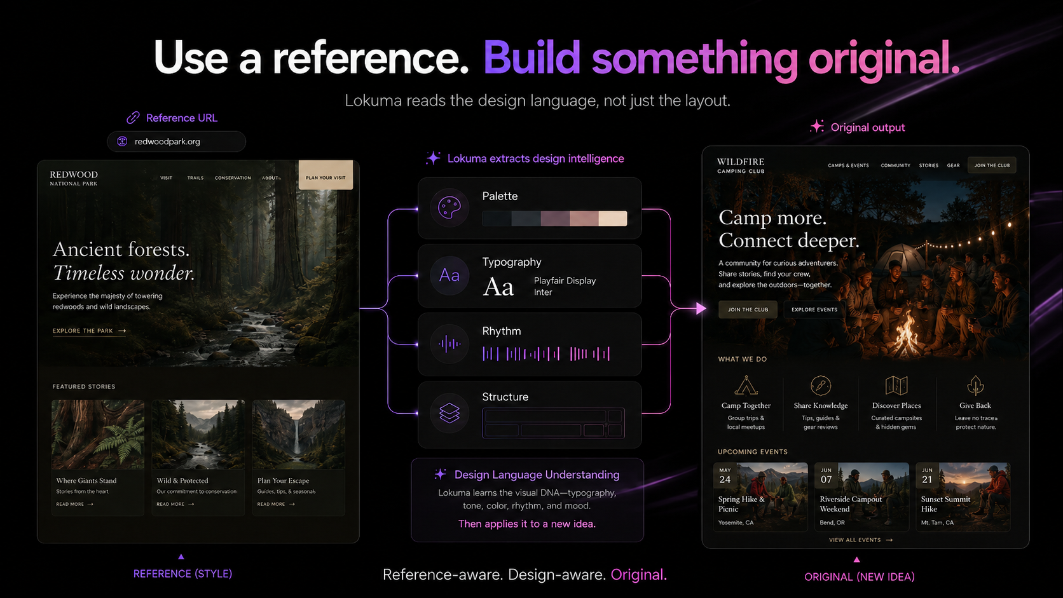Open the Where Giants Stand story thumbnail
The height and width of the screenshot is (598, 1063).
(x=98, y=435)
